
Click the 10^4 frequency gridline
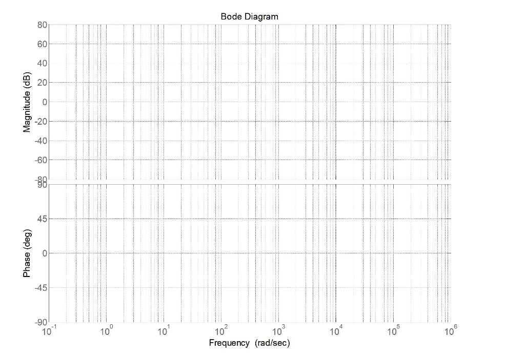click(x=335, y=103)
